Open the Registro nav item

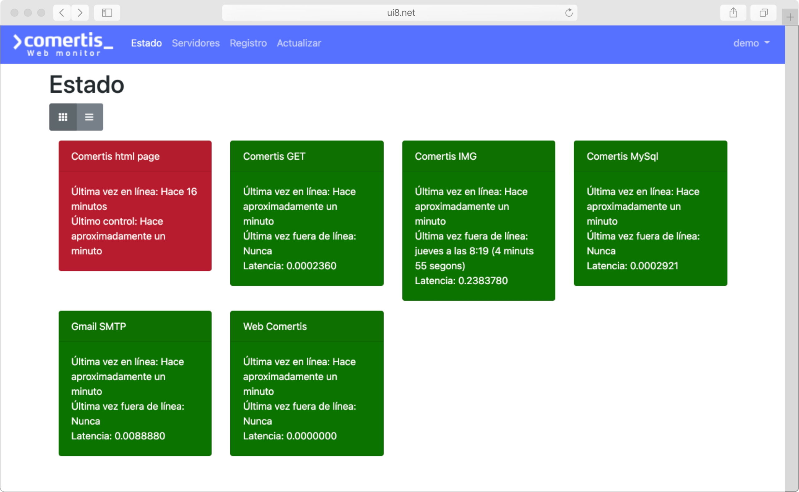248,43
